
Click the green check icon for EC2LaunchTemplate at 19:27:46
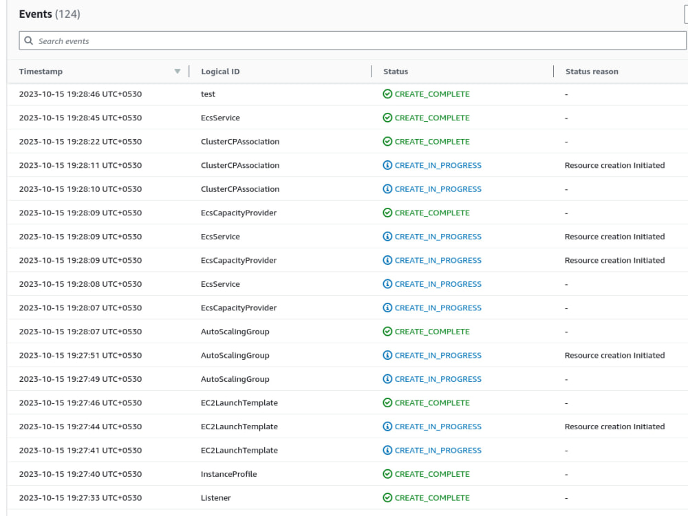pyautogui.click(x=387, y=402)
